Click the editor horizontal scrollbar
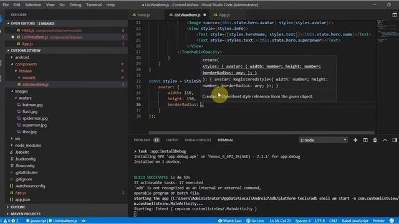The height and width of the screenshot is (224, 399). [x=261, y=133]
